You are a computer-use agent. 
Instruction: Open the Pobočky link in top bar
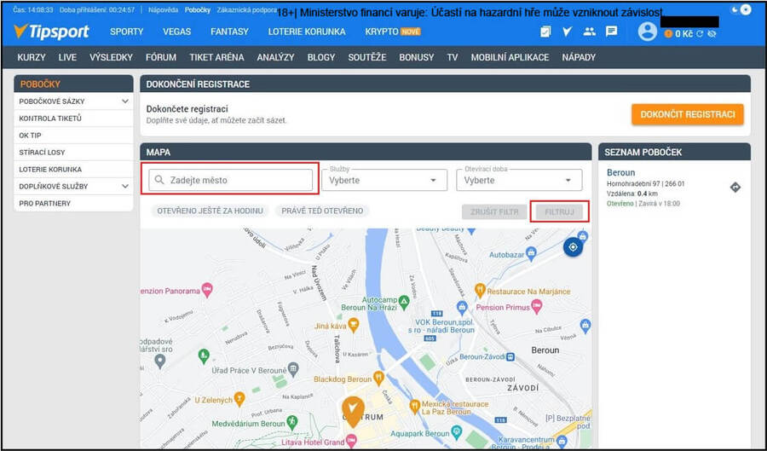point(198,9)
